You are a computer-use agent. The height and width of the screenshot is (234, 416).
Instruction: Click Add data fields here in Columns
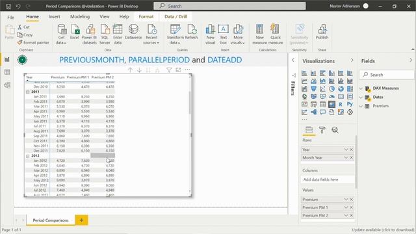point(328,179)
